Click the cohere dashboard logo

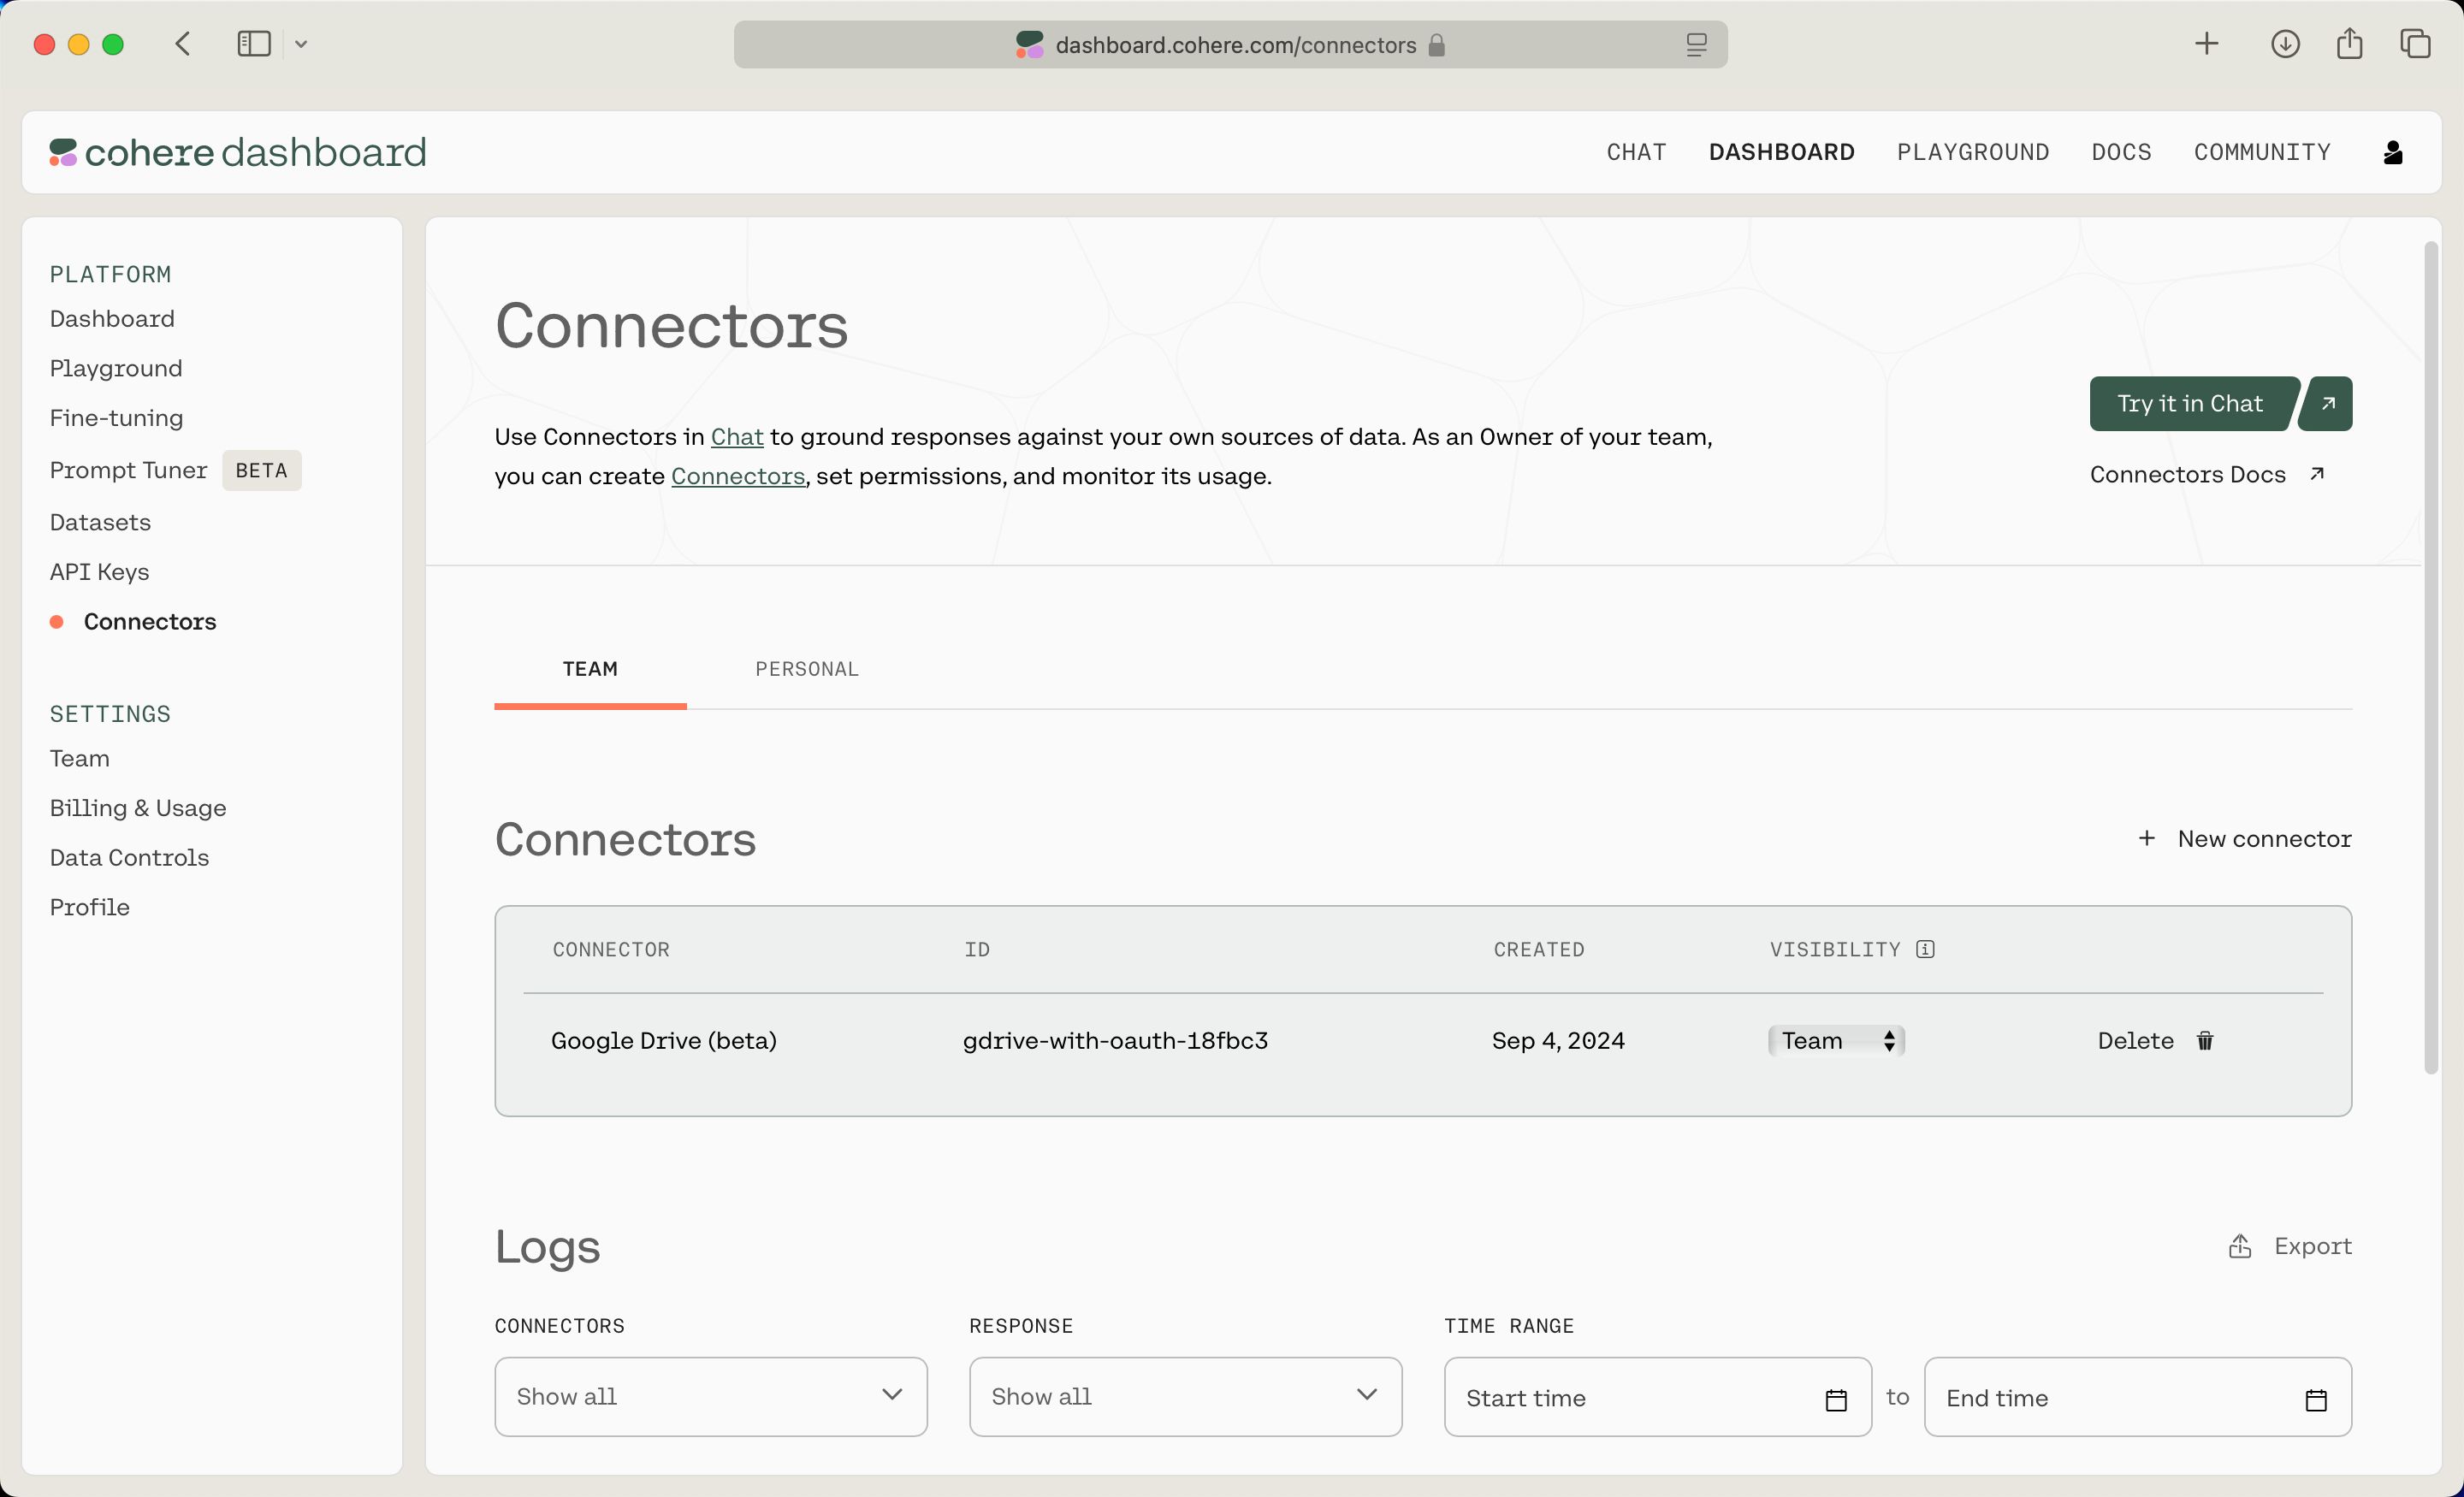pos(238,152)
